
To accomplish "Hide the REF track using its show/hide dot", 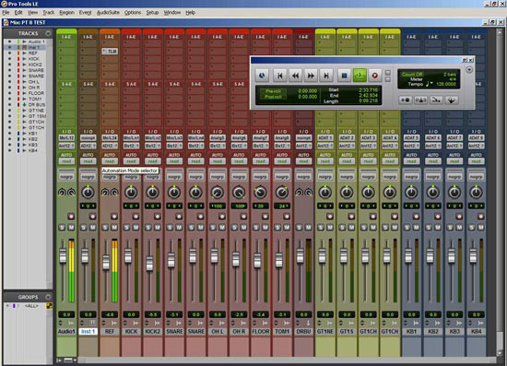I will coord(10,53).
